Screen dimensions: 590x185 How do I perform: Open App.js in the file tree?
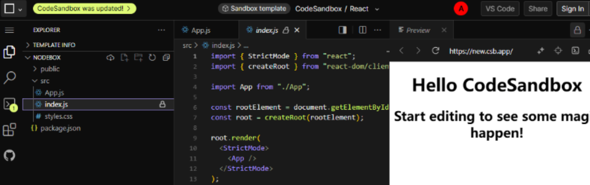tap(54, 92)
